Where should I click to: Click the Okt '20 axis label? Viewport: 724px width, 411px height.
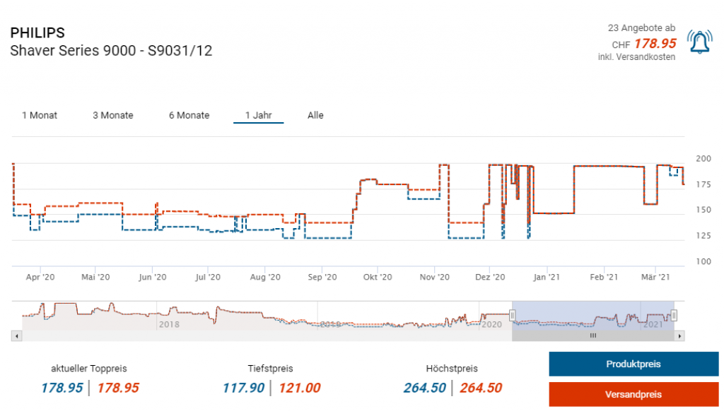coord(378,278)
